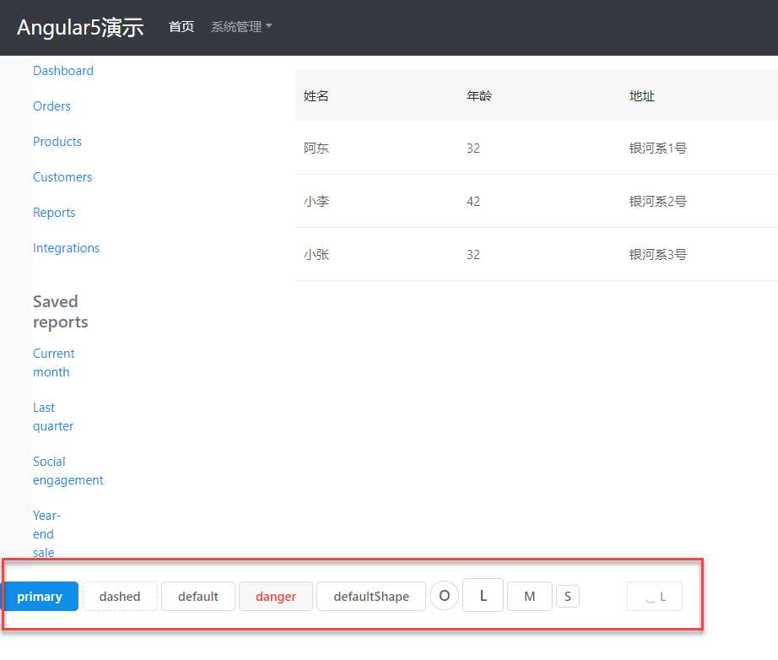Image resolution: width=778 pixels, height=660 pixels.
Task: Click the default button
Action: pos(198,597)
